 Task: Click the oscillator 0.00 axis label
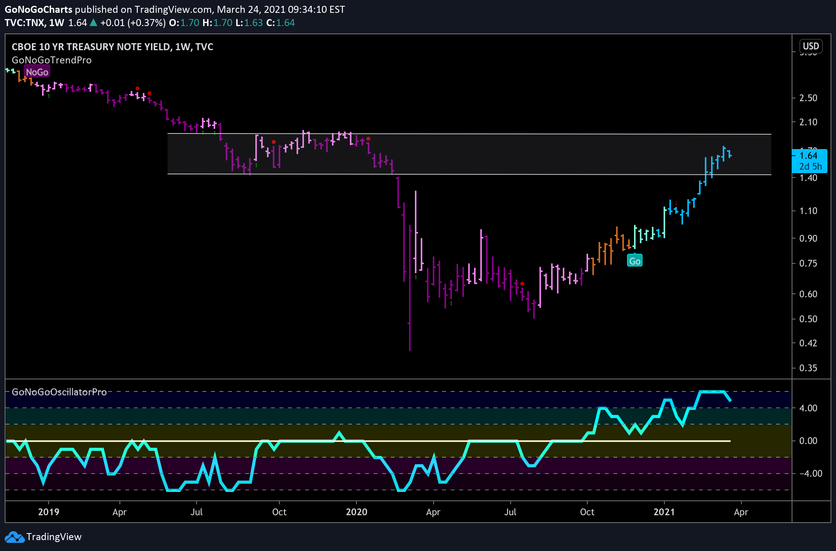[x=808, y=441]
